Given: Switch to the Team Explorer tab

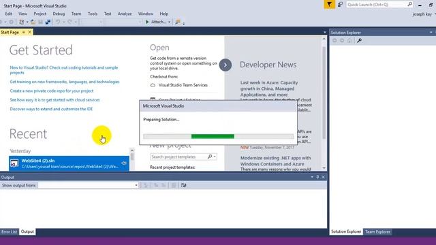Looking at the screenshot, I should [x=377, y=231].
